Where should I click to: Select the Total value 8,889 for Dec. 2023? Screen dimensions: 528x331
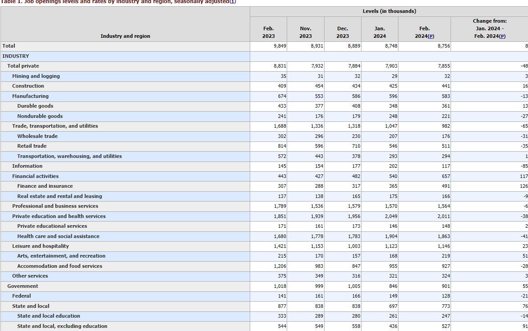tap(354, 46)
